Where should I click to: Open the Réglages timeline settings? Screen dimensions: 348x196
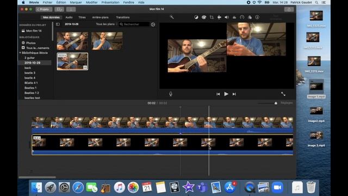[x=287, y=103]
